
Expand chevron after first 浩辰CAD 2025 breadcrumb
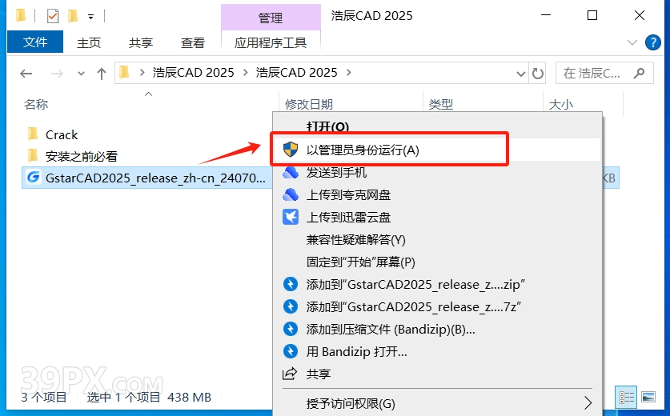245,73
